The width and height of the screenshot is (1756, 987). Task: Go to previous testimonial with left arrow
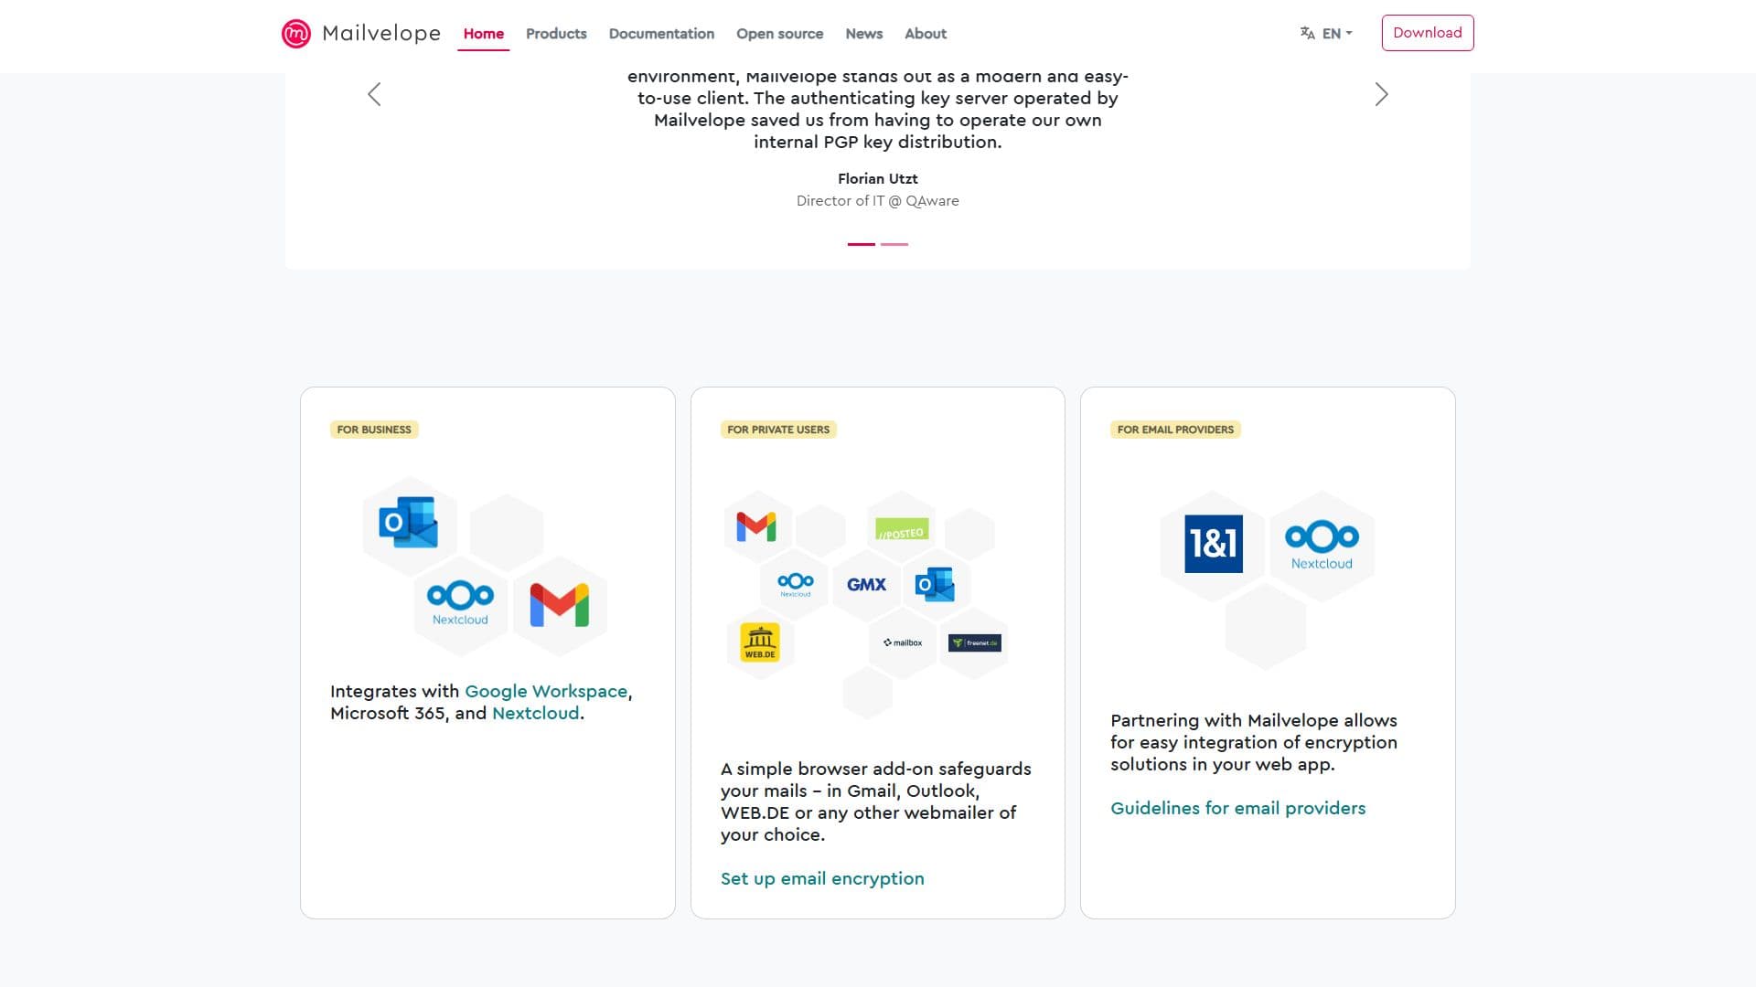[374, 94]
